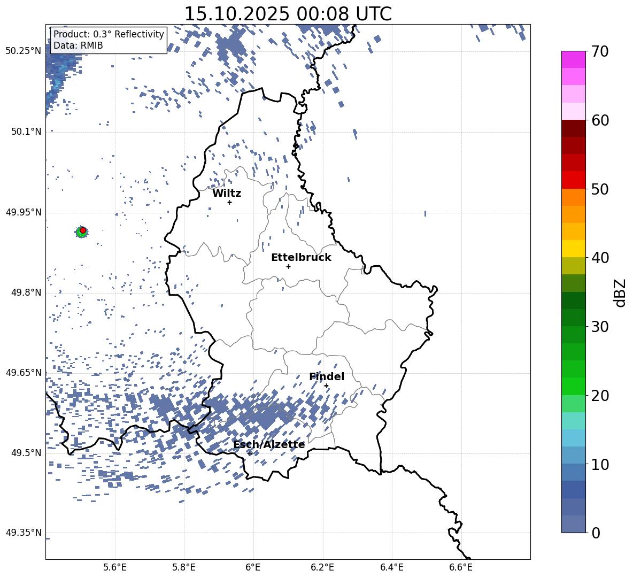Pick the bright red colorbar segment just above 50

point(573,180)
